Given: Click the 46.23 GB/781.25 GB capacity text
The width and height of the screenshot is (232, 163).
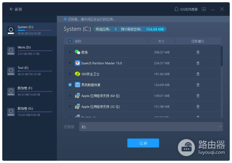Looking at the screenshot, I should 29,74.
